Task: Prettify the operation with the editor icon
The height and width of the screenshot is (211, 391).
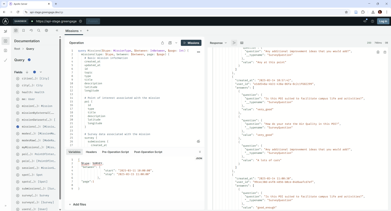Action: coord(199,141)
